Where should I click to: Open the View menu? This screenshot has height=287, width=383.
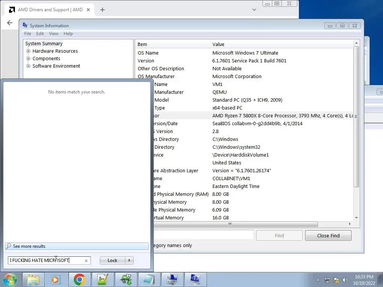(x=53, y=34)
